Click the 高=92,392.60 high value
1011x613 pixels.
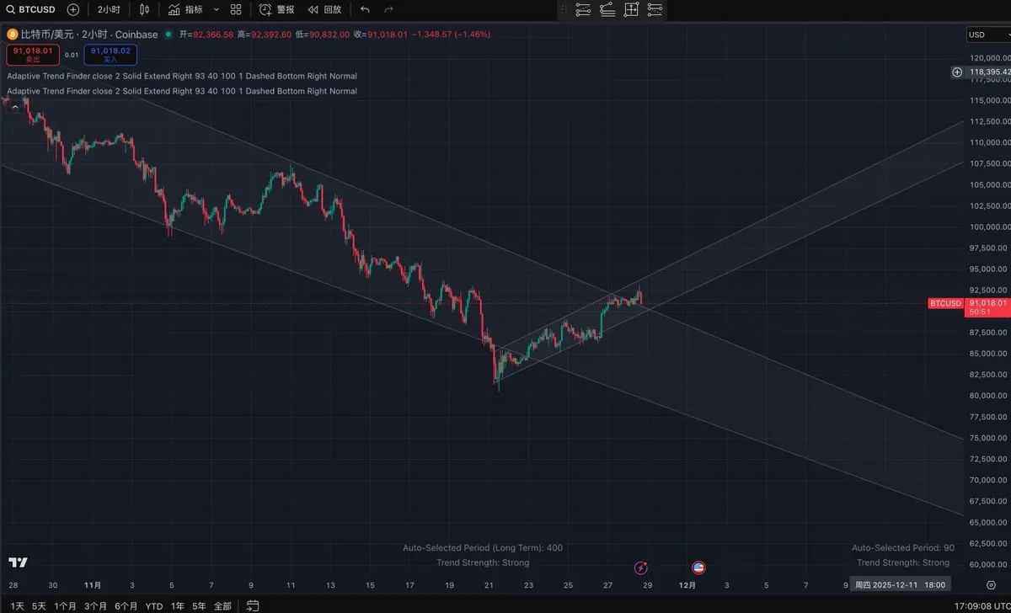pos(264,35)
